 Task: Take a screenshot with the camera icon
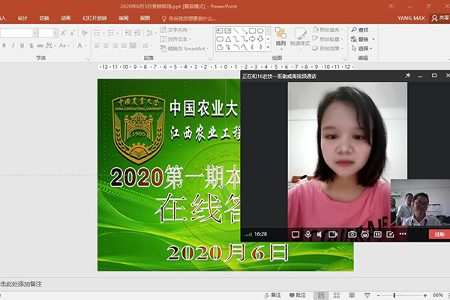(352, 234)
